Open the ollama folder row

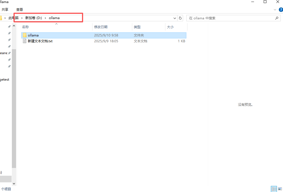104,35
